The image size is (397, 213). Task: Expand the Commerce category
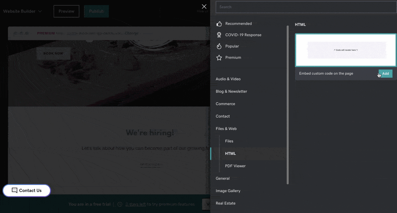click(x=225, y=104)
